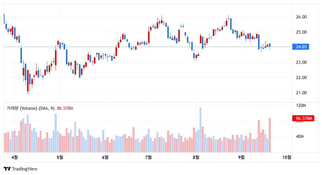The width and height of the screenshot is (322, 175).
Task: Click the 7월 time axis label
Action: (149, 157)
